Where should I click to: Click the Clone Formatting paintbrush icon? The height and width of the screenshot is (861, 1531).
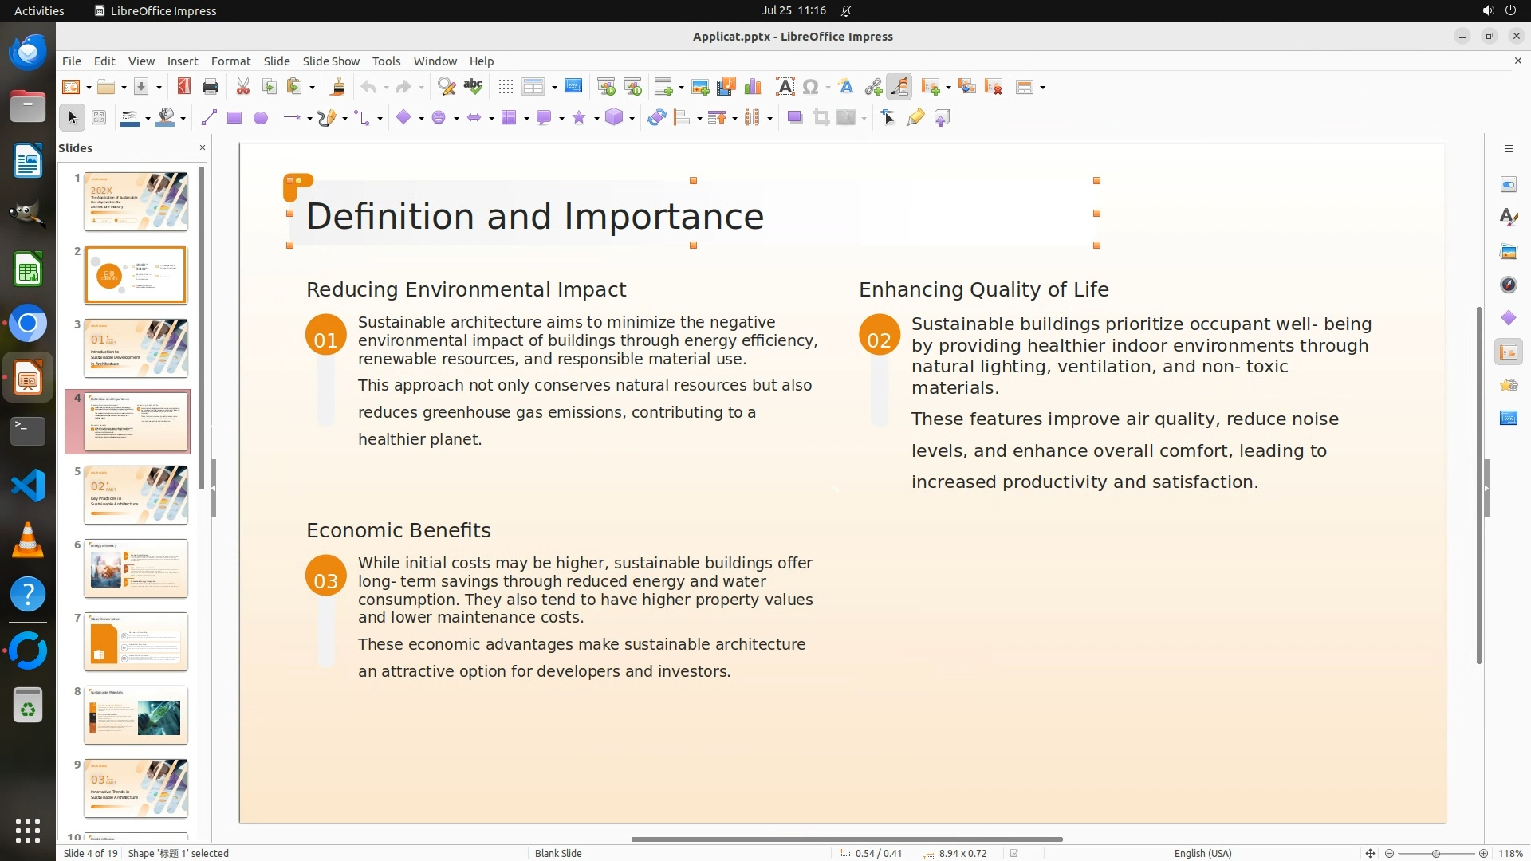pos(337,87)
